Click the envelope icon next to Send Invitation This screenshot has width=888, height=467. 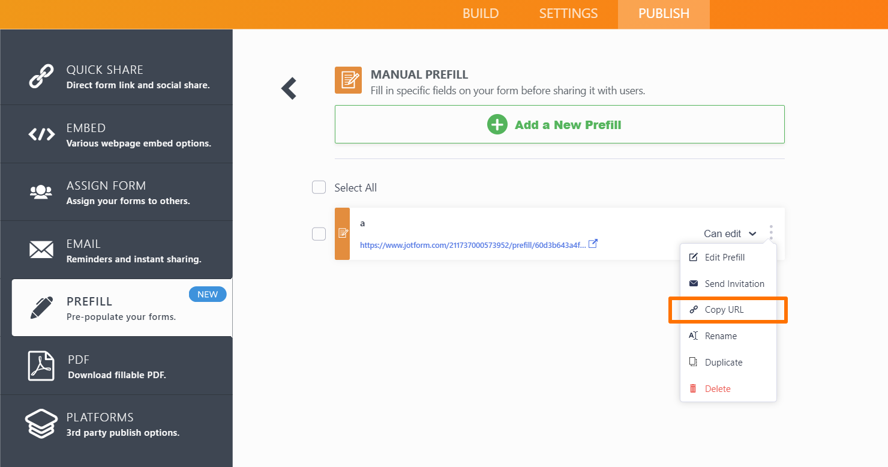pyautogui.click(x=694, y=283)
